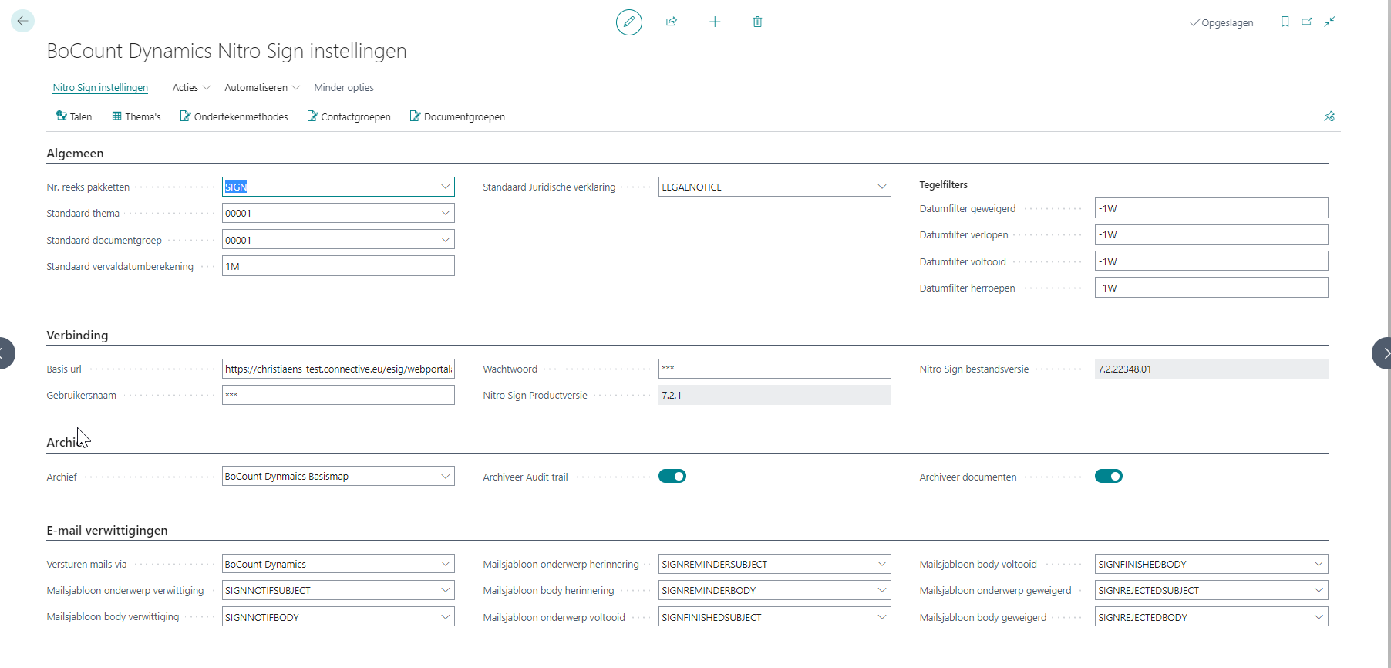Screen dimensions: 1391x668
Task: Expand the Standaard thema dropdown
Action: pos(445,214)
